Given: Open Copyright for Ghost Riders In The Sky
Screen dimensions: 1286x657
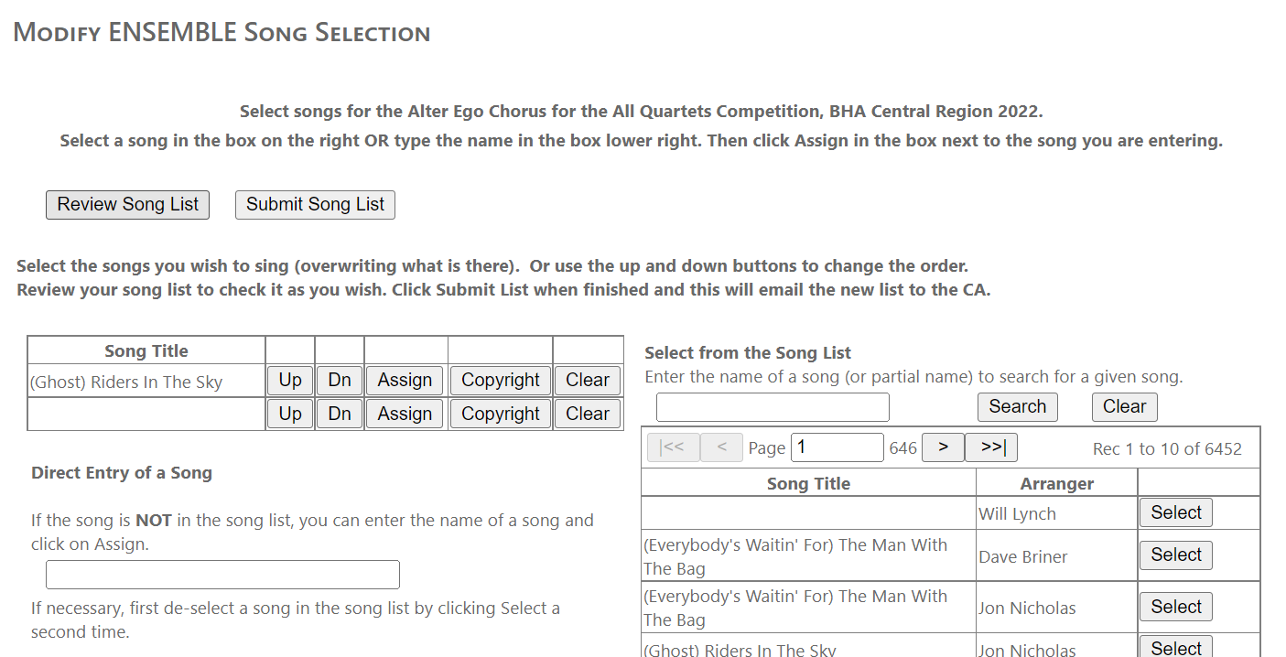Looking at the screenshot, I should coord(500,381).
